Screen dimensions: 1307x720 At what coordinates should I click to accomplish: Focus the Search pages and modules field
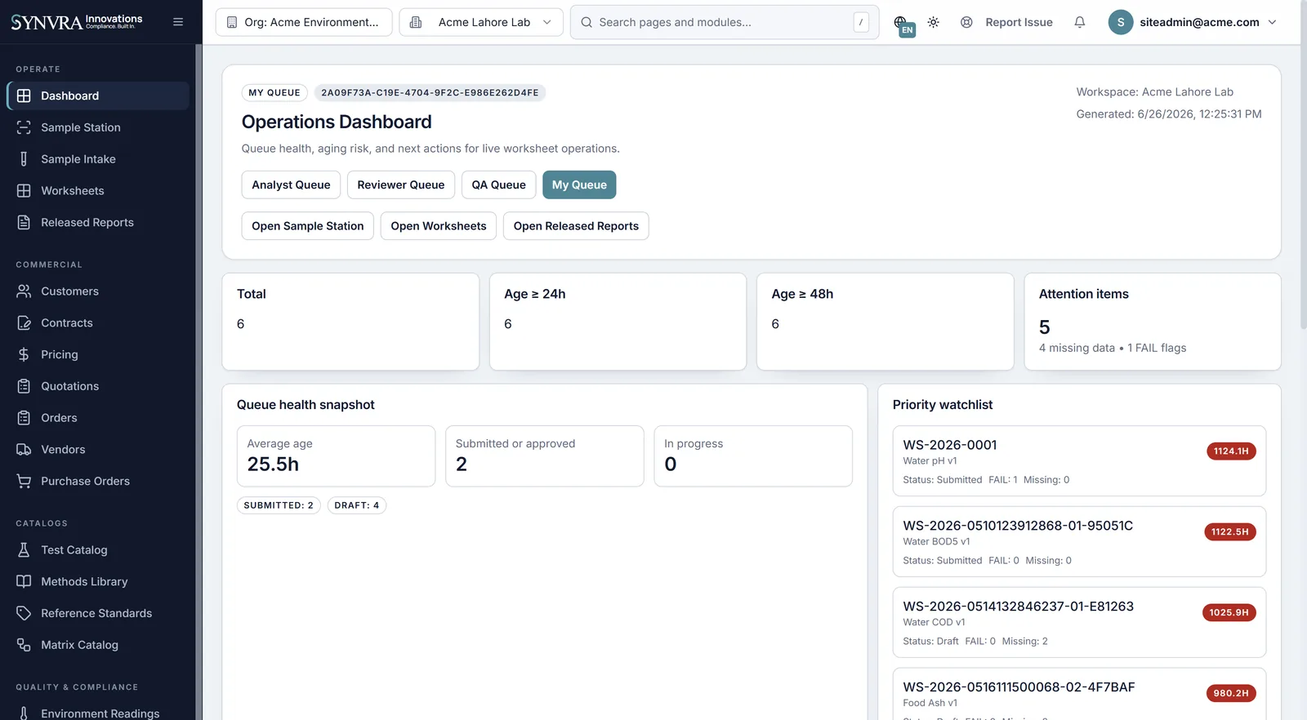point(725,22)
